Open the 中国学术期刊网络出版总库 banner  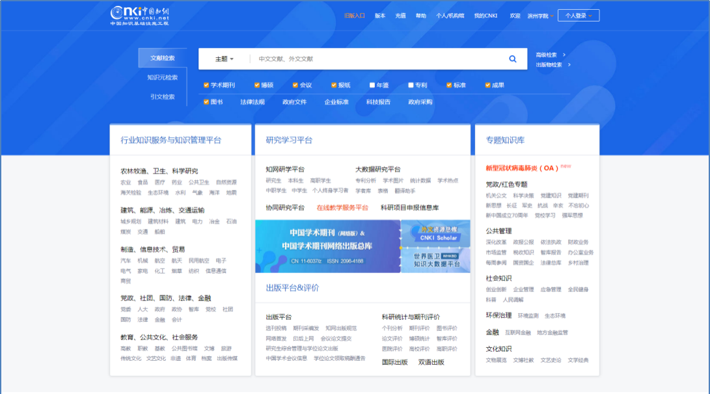[328, 246]
